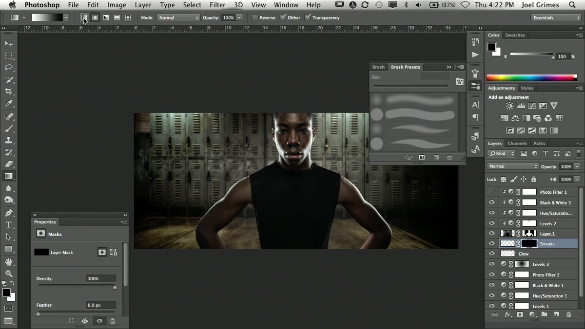This screenshot has height=329, width=585.
Task: Select the Crop tool
Action: (9, 91)
